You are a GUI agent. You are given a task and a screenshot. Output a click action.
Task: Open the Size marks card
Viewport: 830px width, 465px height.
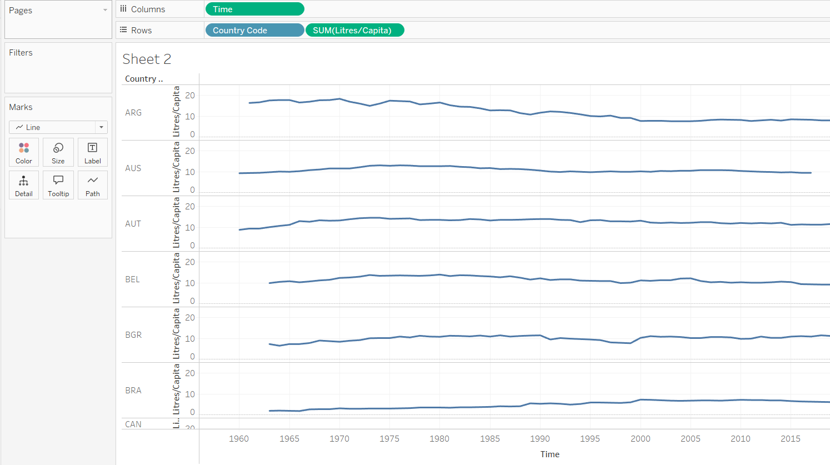point(58,152)
